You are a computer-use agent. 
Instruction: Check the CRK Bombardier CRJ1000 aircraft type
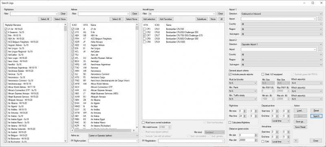click(x=144, y=42)
